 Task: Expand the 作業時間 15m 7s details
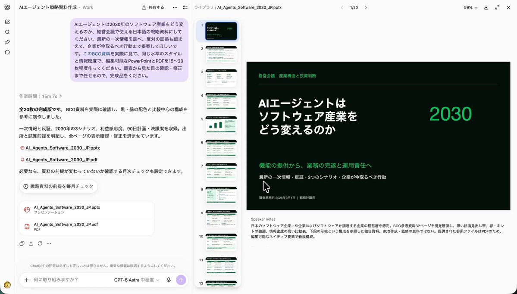tap(41, 96)
